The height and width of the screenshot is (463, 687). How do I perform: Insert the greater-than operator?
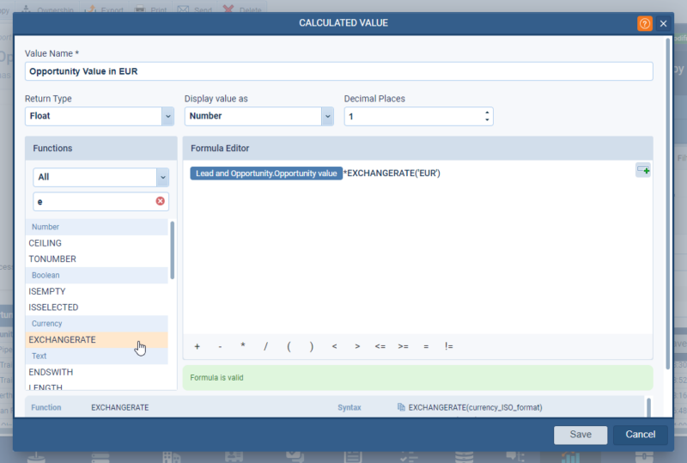point(357,346)
